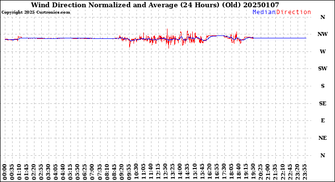Click the 11:40 time label
Image resolution: width=335 pixels, height=182 pixels.
click(151, 172)
